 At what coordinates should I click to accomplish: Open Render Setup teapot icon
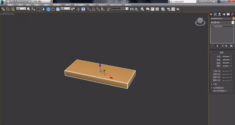coord(168,9)
